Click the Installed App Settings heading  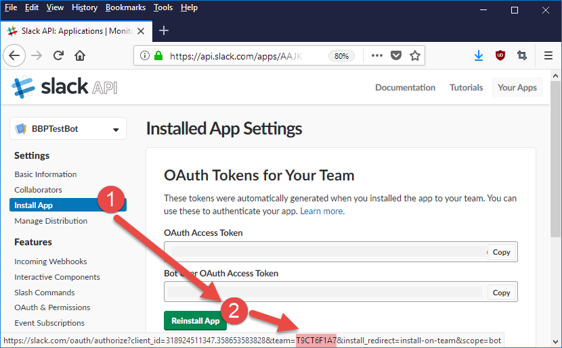(x=224, y=128)
